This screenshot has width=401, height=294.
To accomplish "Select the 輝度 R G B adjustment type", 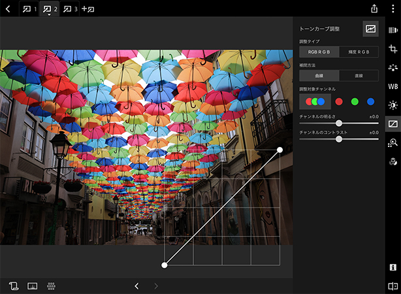I will tap(359, 52).
